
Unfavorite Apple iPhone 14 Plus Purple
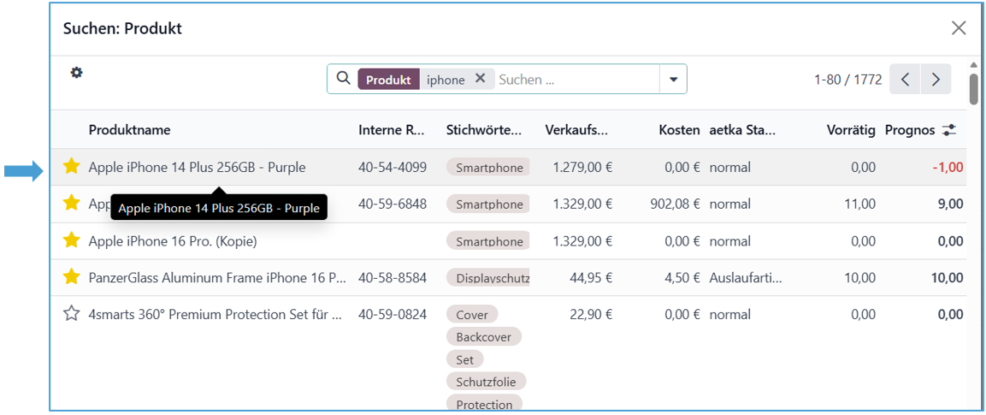[x=71, y=167]
